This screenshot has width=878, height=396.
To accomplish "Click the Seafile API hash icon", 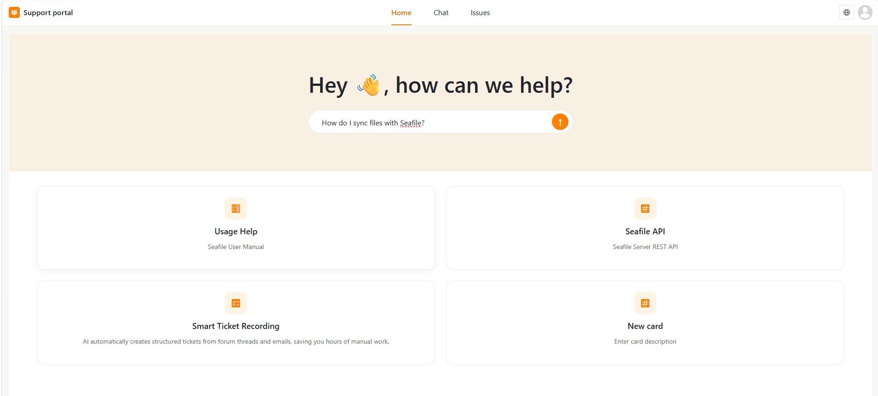I will [645, 209].
